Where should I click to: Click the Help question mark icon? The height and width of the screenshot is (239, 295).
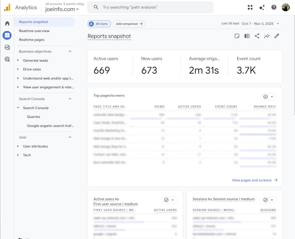pos(274,7)
